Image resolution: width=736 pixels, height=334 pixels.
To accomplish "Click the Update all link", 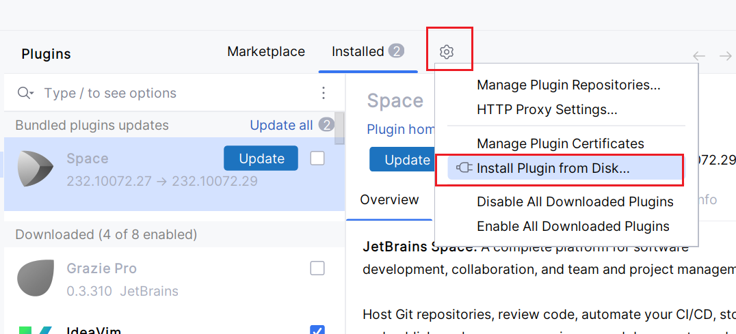I will coord(281,125).
